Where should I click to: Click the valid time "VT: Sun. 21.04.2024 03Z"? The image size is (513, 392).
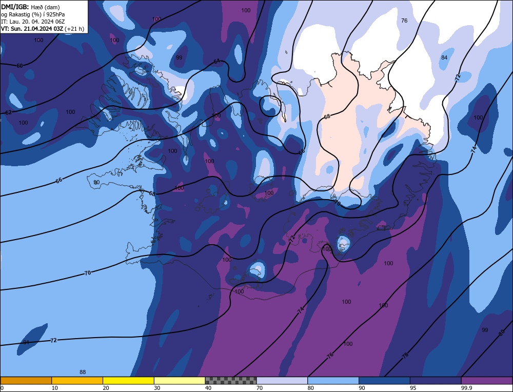coord(32,29)
